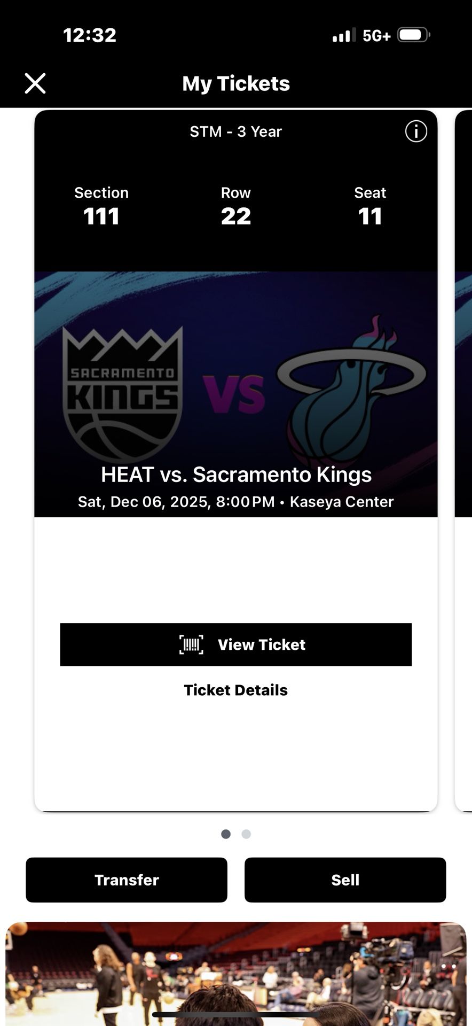The width and height of the screenshot is (472, 1026).
Task: Tap the Transfer button
Action: (126, 880)
